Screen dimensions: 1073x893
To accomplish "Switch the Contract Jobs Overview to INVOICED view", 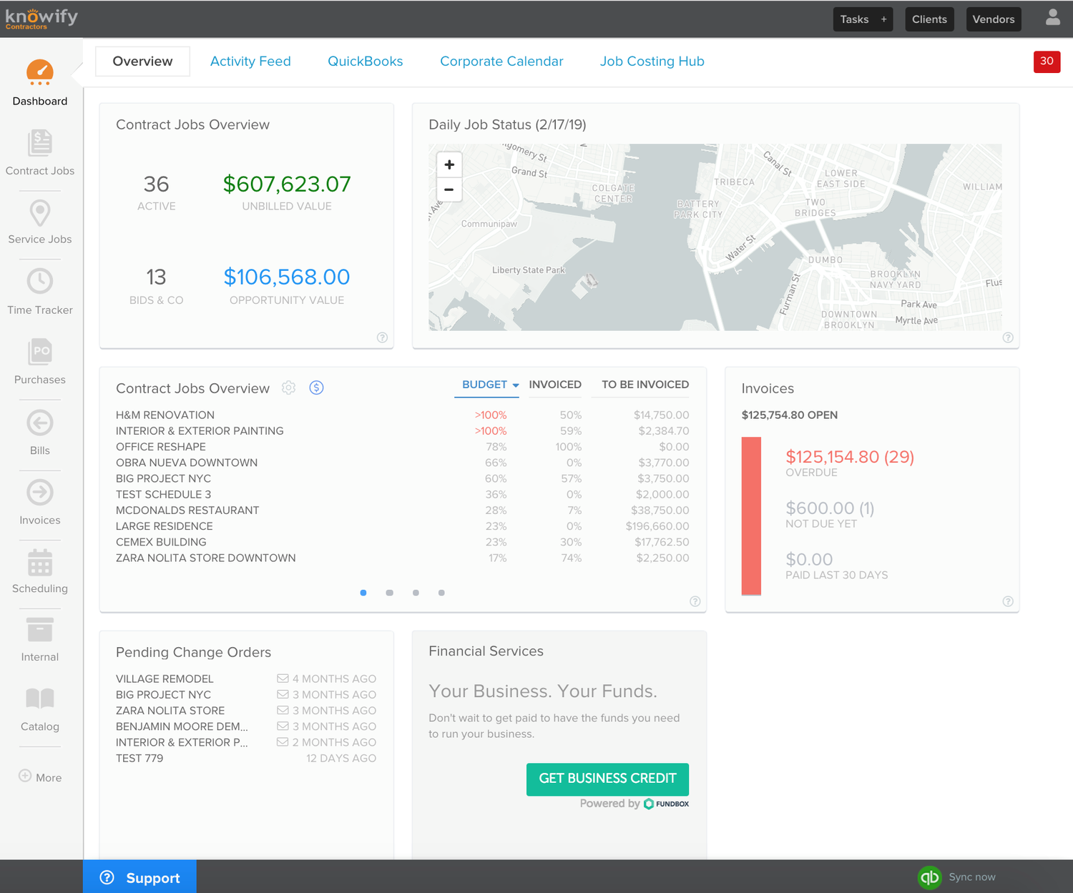I will [x=555, y=384].
